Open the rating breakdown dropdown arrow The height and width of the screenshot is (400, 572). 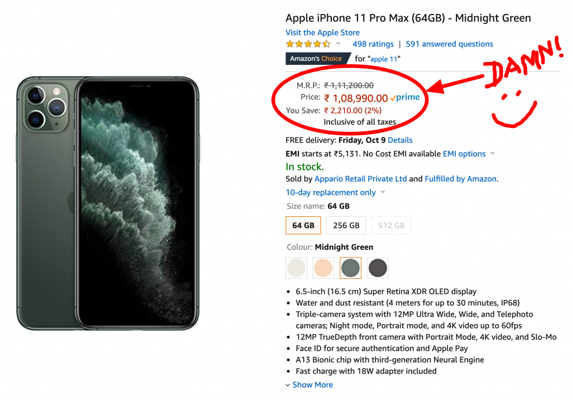(339, 44)
